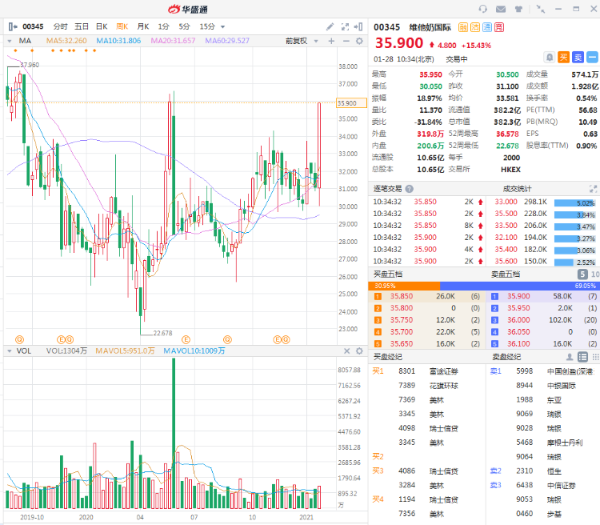Image resolution: width=600 pixels, height=525 pixels.
Task: Select 10-level order book depth
Action: (595, 275)
